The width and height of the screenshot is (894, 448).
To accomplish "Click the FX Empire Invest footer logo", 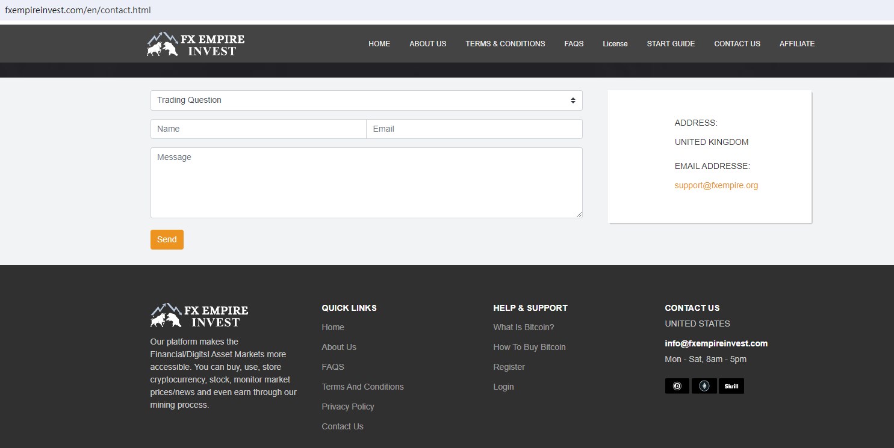I will [x=199, y=315].
